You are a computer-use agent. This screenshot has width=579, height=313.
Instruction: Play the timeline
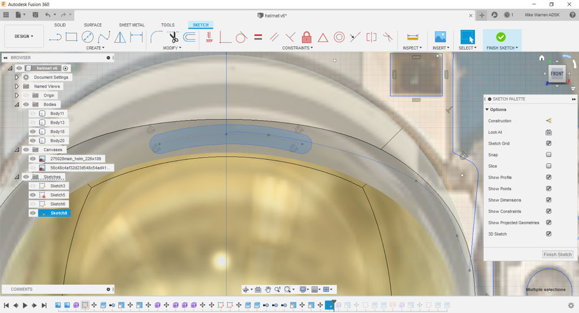(x=25, y=305)
